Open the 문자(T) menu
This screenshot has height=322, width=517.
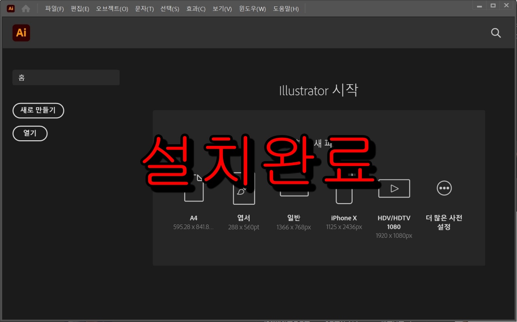144,8
